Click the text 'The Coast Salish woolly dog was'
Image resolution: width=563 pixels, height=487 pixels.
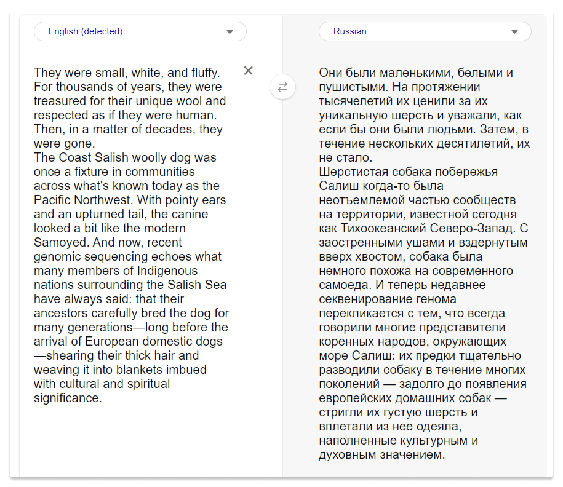point(125,157)
